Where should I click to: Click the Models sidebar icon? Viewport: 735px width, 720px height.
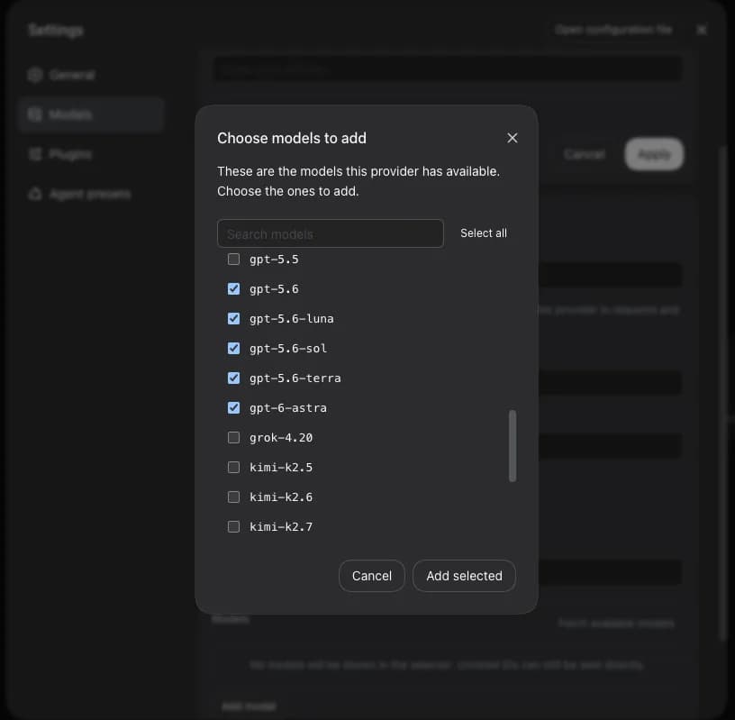pos(35,114)
